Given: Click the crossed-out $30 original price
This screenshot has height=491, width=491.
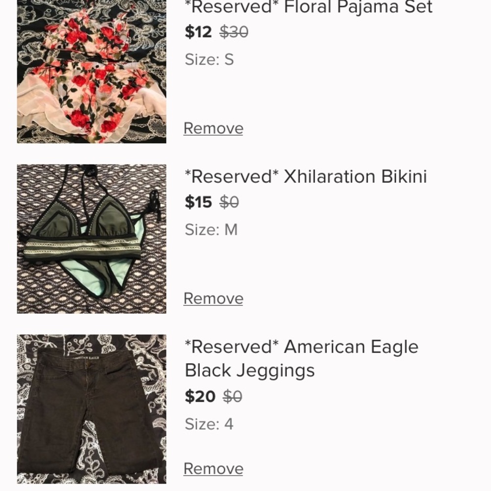Looking at the screenshot, I should (x=234, y=31).
